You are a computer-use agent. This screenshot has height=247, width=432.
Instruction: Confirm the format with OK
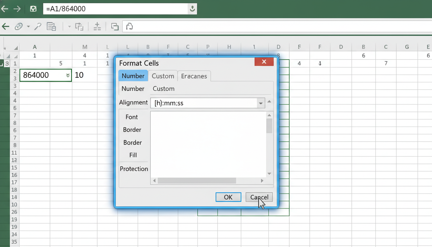coord(228,197)
